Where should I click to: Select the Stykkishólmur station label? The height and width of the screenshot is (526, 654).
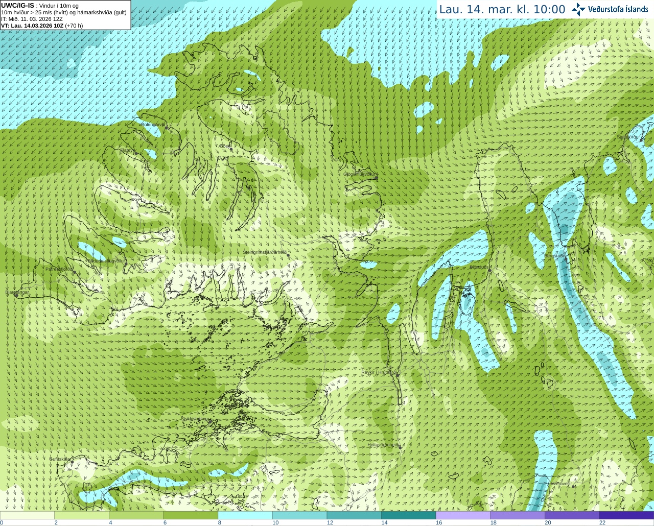pyautogui.click(x=195, y=419)
